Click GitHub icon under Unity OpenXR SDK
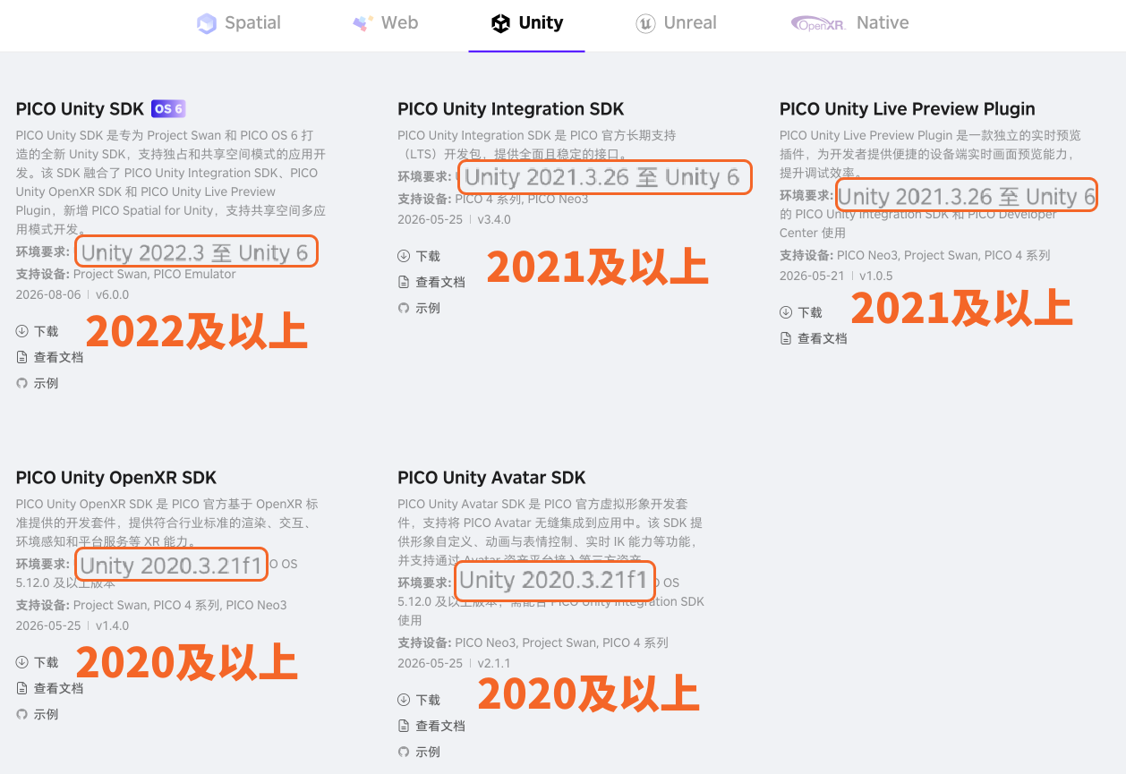This screenshot has width=1126, height=774. (x=21, y=714)
